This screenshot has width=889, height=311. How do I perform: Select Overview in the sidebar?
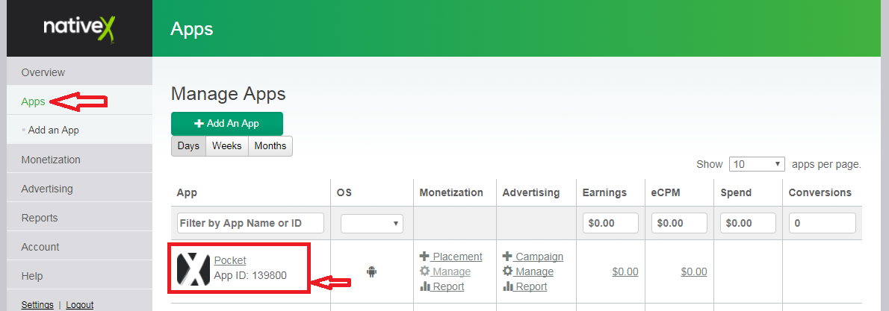tap(43, 72)
